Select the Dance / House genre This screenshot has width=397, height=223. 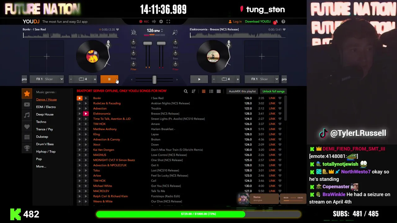coord(46,99)
